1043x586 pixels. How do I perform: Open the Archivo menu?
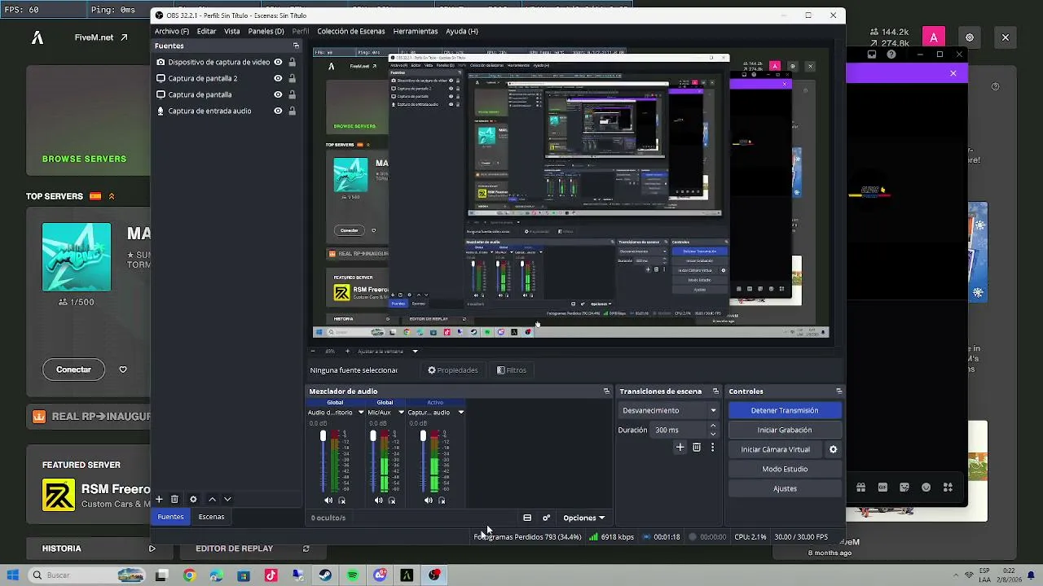172,31
